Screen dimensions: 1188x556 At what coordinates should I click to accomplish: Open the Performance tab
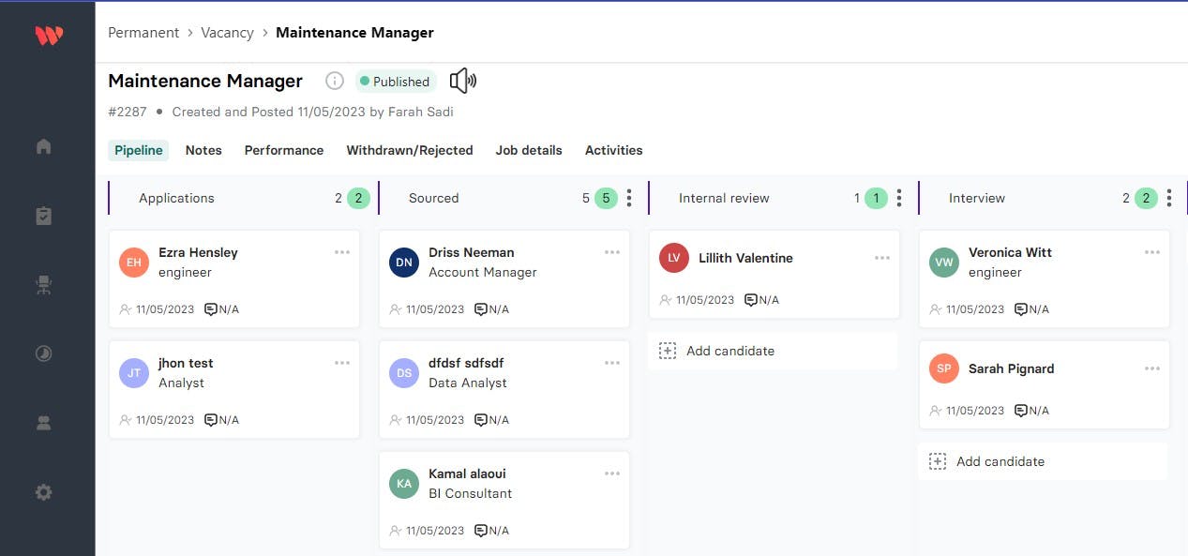click(x=283, y=150)
